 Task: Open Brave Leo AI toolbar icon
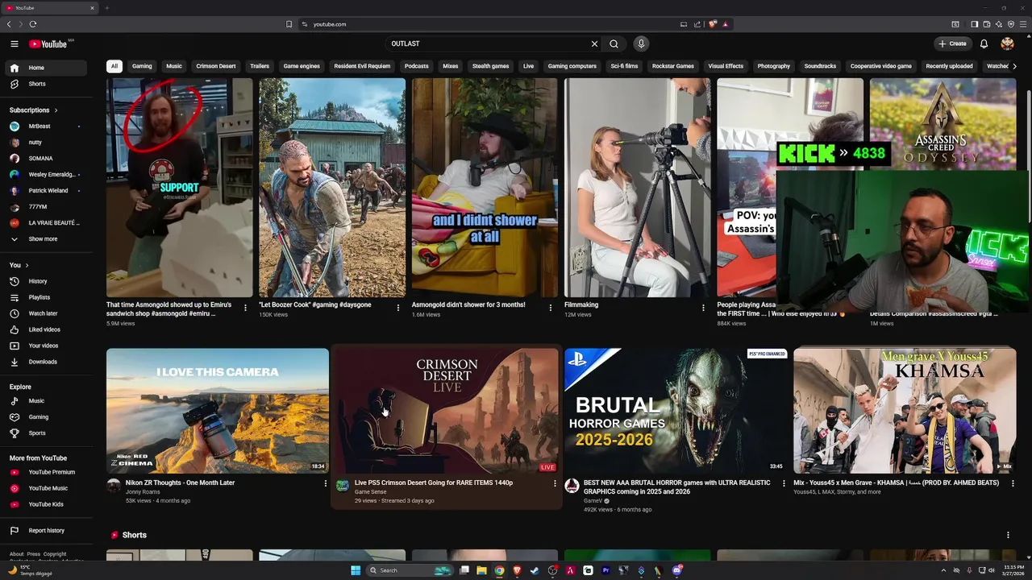[998, 24]
